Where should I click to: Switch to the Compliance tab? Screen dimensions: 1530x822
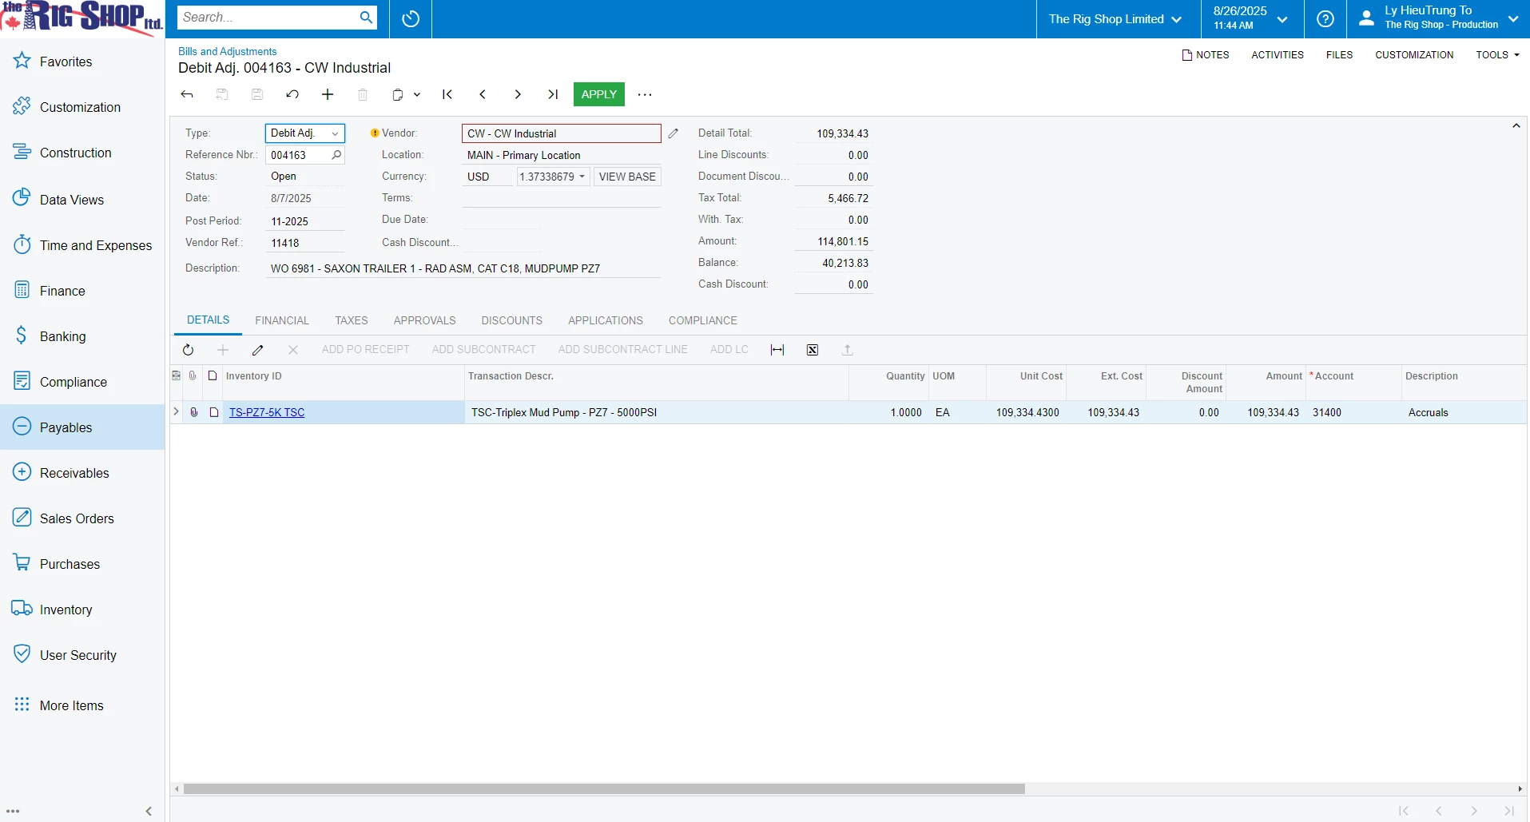point(703,320)
